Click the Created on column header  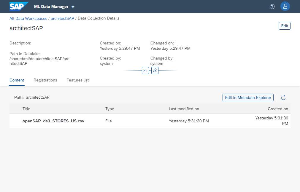coord(278,109)
